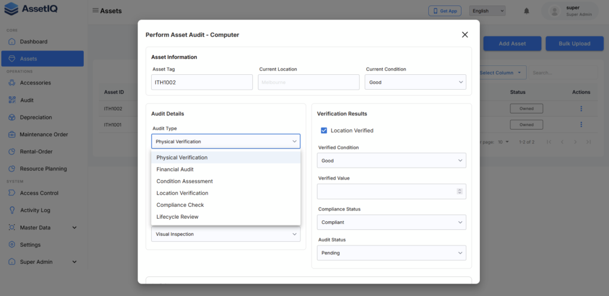Open the Compliance Status dropdown
Screen dimensions: 609x296
391,222
